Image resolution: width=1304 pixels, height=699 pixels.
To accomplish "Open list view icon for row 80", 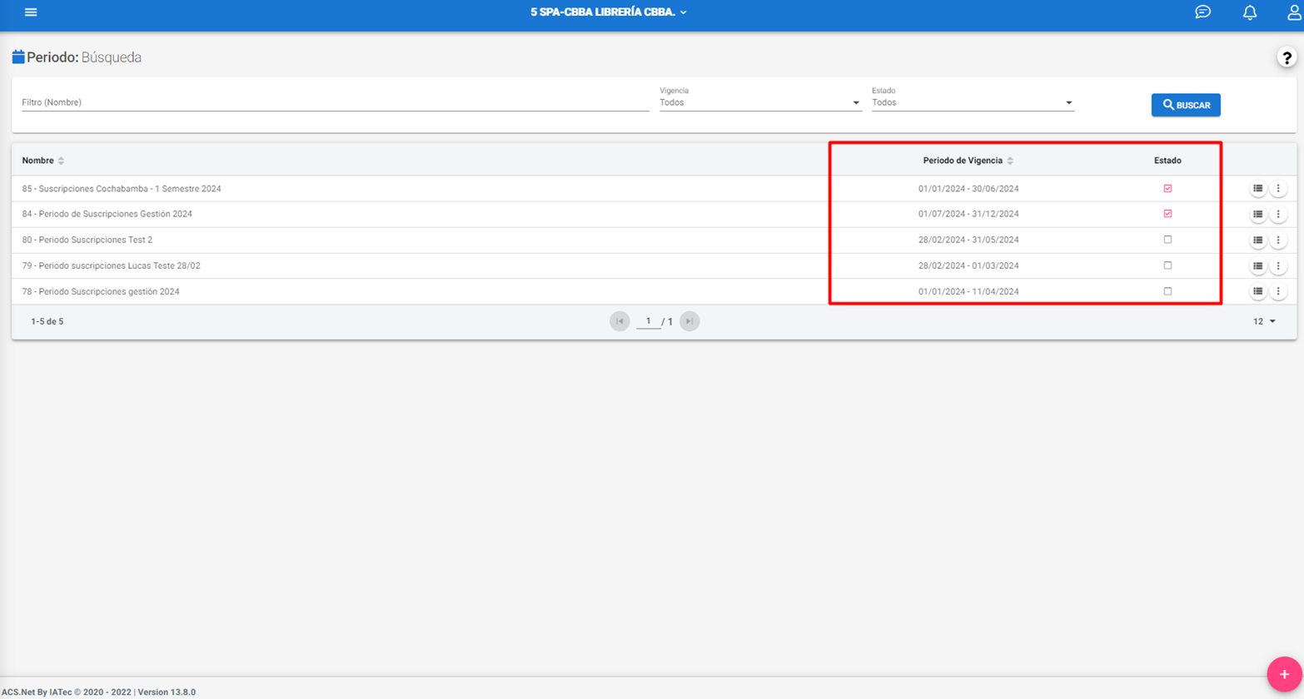I will point(1257,240).
